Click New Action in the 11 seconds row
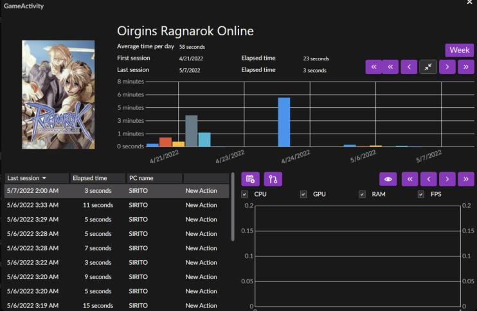 click(x=201, y=205)
